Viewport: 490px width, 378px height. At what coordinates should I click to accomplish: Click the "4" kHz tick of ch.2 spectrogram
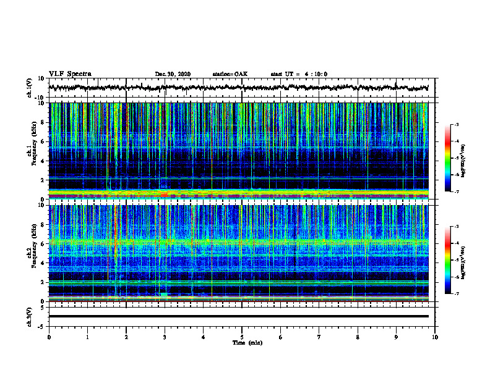point(43,263)
